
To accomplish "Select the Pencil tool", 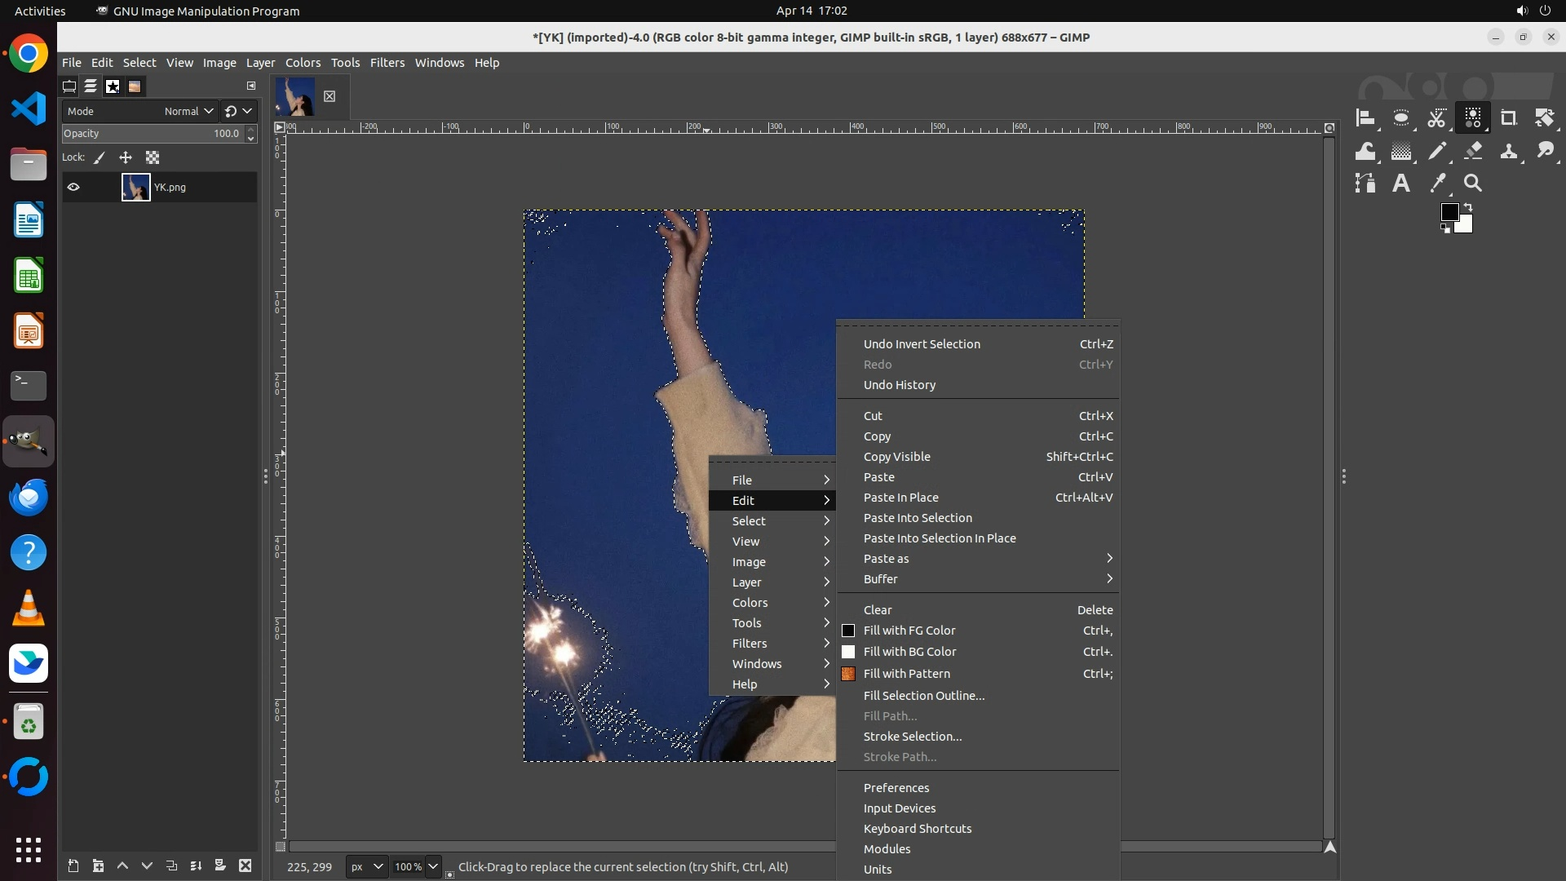I will coord(1437,152).
